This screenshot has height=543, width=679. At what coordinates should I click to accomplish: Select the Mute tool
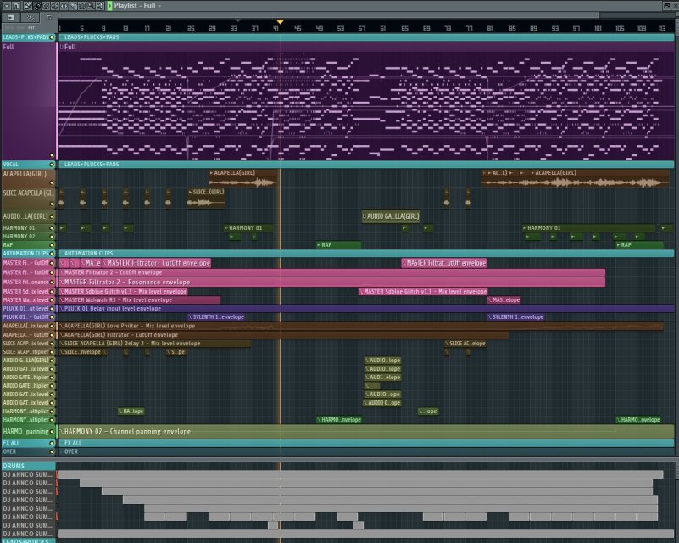[55, 6]
